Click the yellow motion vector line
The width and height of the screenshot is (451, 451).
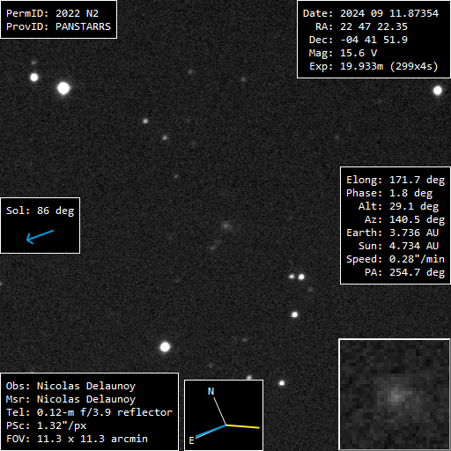[243, 426]
